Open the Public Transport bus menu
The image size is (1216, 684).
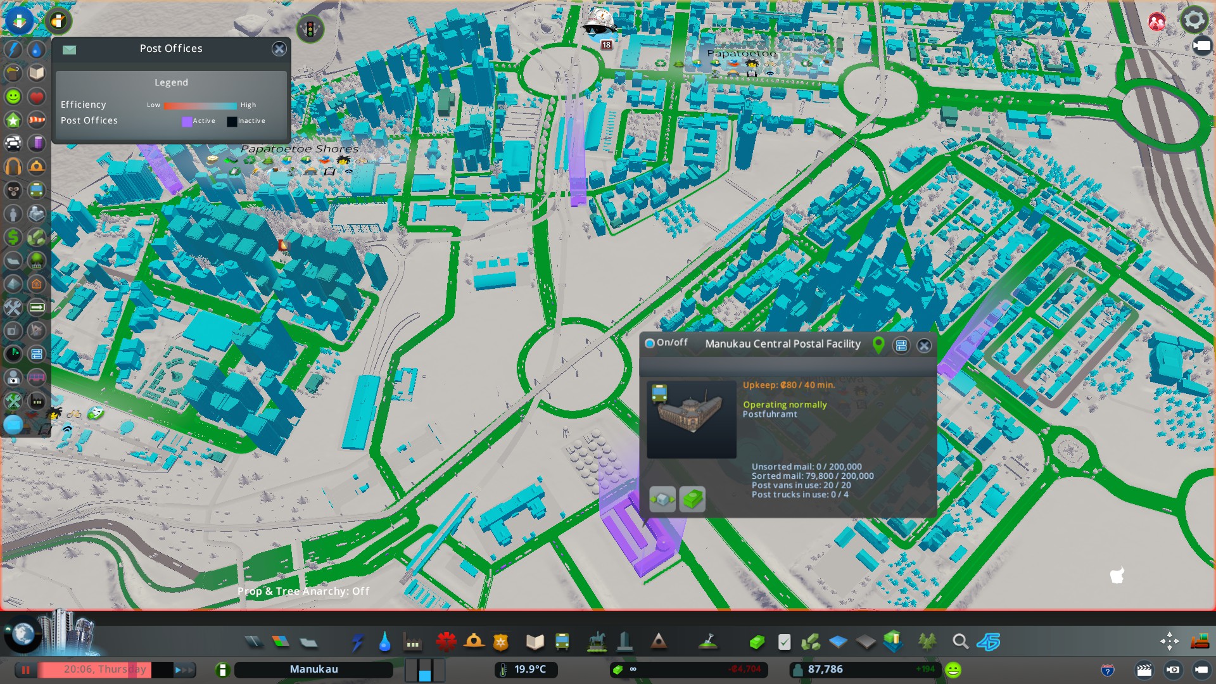coord(562,642)
